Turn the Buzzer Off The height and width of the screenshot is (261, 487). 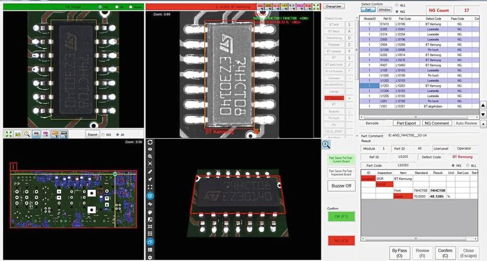(x=340, y=185)
